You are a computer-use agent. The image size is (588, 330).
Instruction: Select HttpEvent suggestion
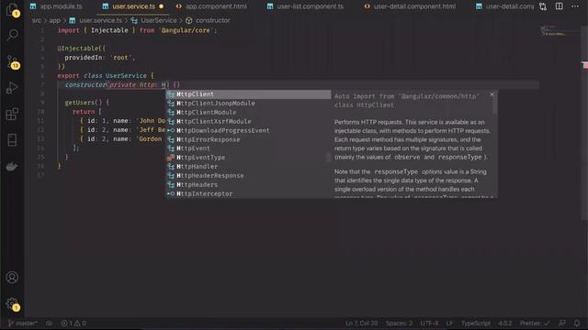pos(249,148)
